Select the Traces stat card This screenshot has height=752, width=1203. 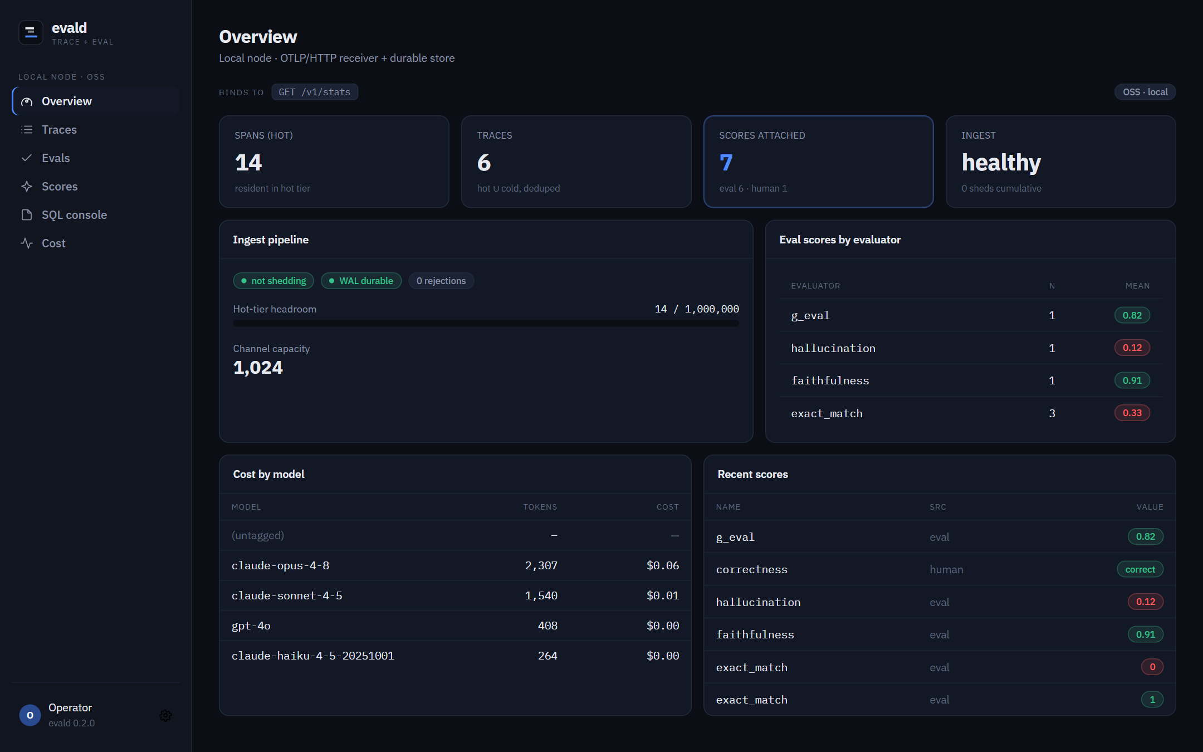[x=576, y=162]
